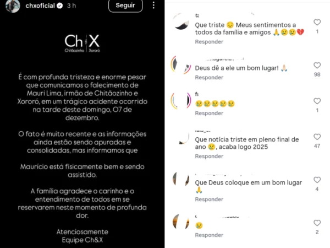The image size is (330, 248).
Task: Reply to the 'Que Deus coloque' comment
Action: tap(209, 200)
